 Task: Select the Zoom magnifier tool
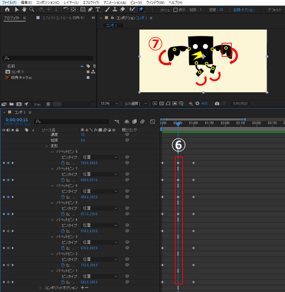click(32, 9)
